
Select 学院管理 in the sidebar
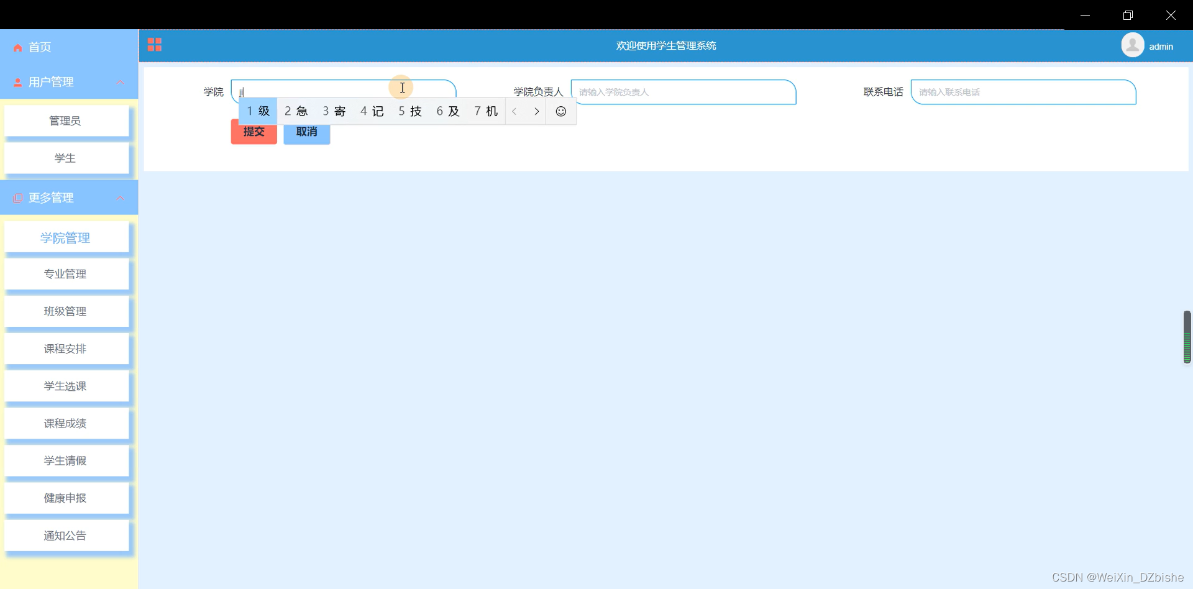[66, 237]
